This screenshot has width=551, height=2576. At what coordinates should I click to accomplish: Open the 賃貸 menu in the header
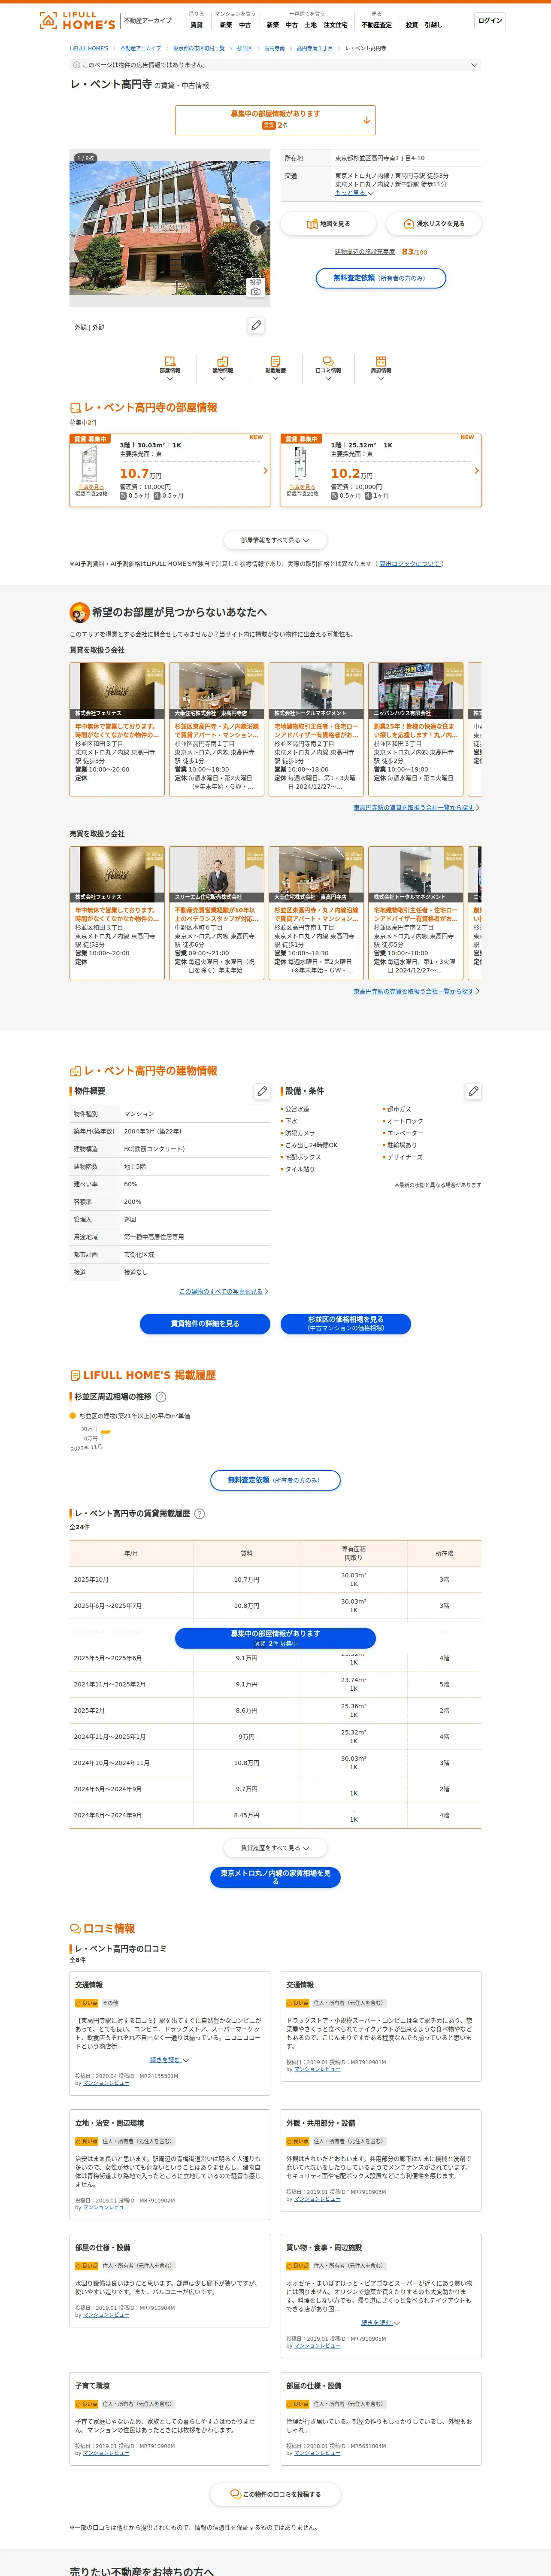click(x=196, y=25)
